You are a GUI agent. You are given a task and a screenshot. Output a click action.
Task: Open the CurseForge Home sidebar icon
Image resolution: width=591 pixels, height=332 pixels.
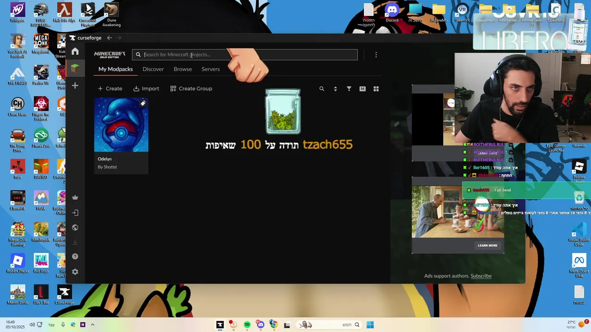pyautogui.click(x=75, y=52)
